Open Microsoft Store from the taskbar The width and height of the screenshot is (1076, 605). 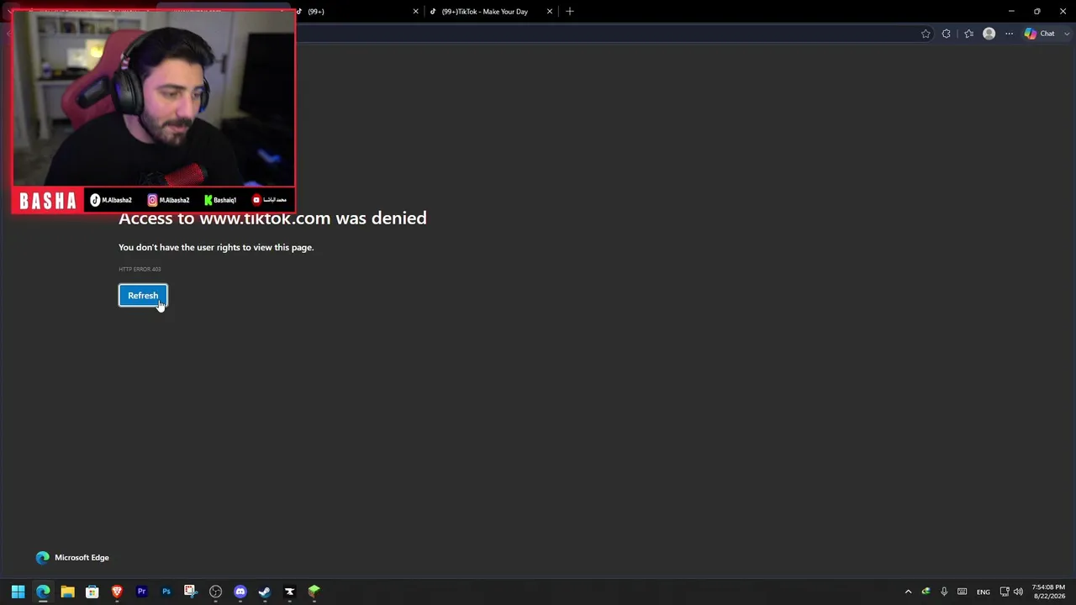pos(92,592)
